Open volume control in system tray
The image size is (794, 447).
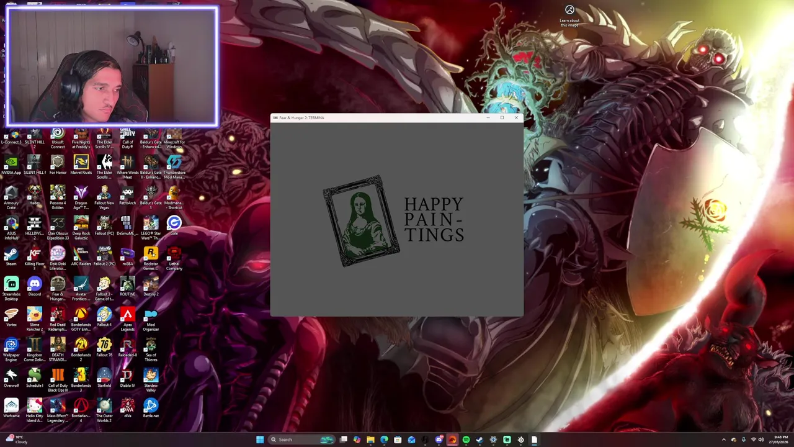tap(761, 440)
